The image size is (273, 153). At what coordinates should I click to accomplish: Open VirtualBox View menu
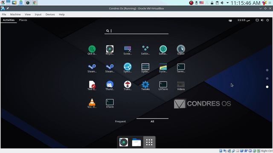click(x=28, y=14)
